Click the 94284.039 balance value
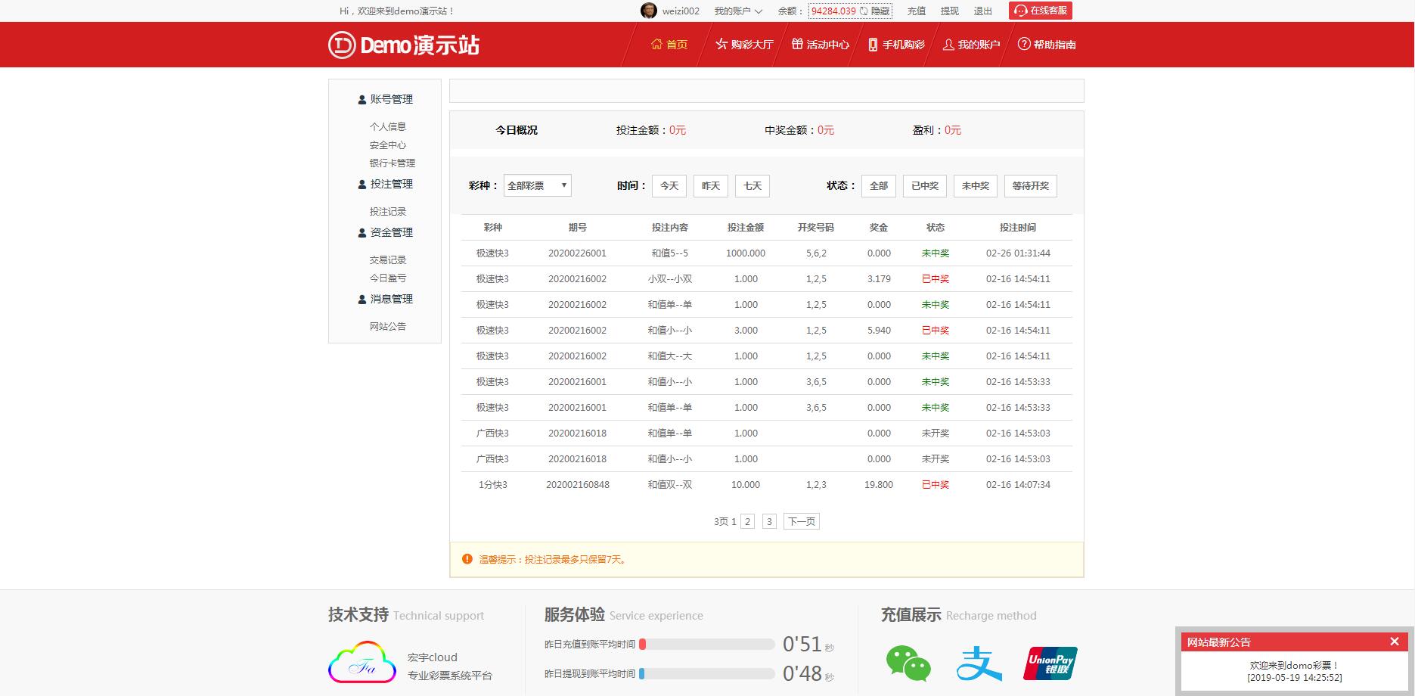1415x696 pixels. click(833, 11)
